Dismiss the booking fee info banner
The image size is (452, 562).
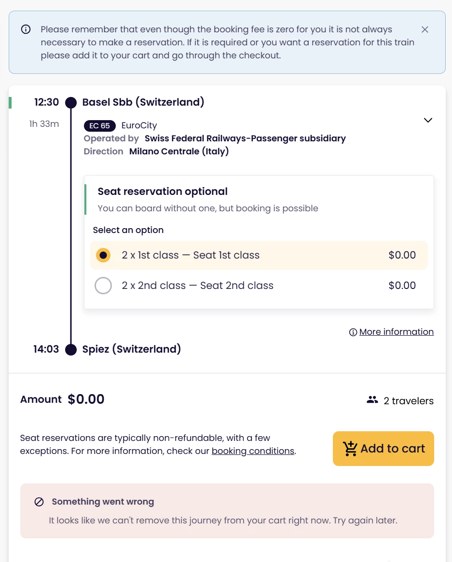coord(425,30)
